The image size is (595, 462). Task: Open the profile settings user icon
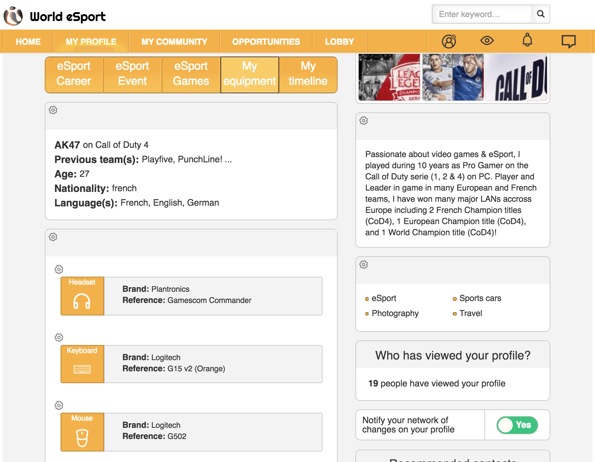449,41
